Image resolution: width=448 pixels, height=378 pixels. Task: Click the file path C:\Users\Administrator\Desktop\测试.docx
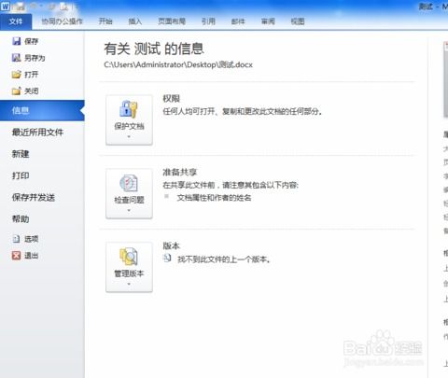click(x=178, y=64)
